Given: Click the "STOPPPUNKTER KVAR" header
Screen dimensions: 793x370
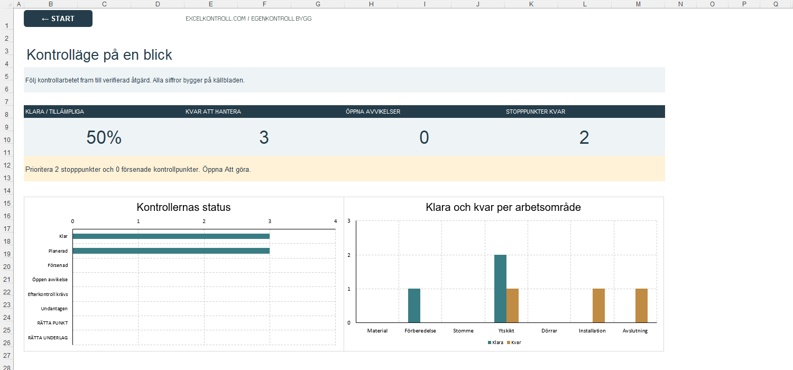Looking at the screenshot, I should point(536,112).
